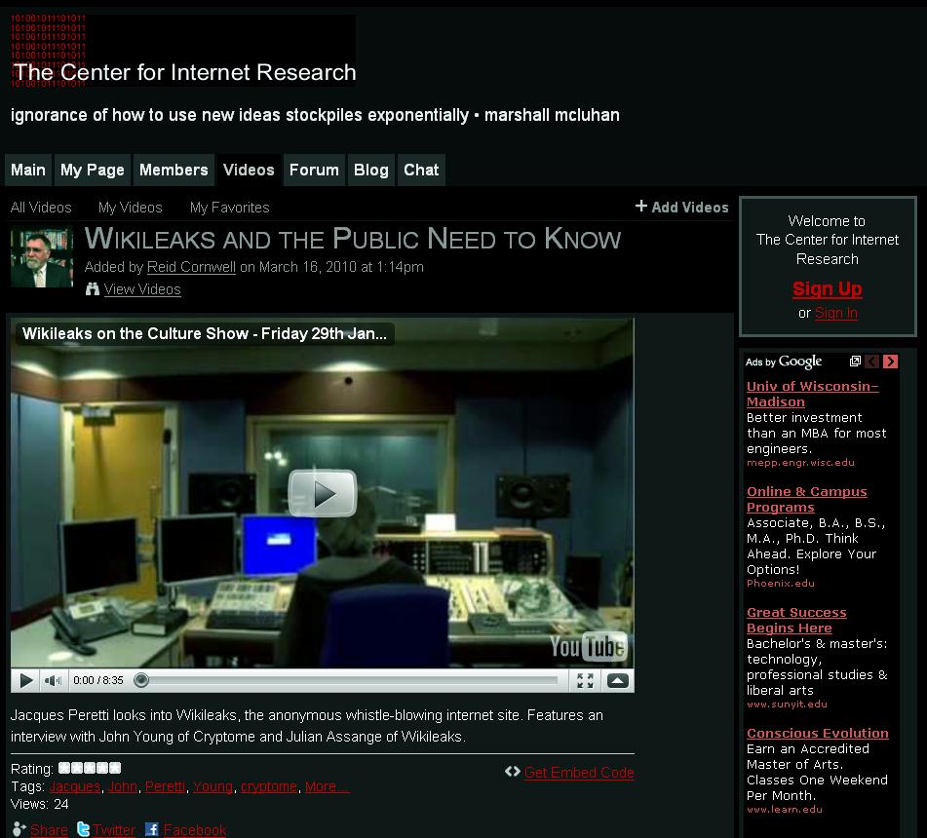
Task: Expand the video player pop-up menu arrow
Action: coord(618,681)
